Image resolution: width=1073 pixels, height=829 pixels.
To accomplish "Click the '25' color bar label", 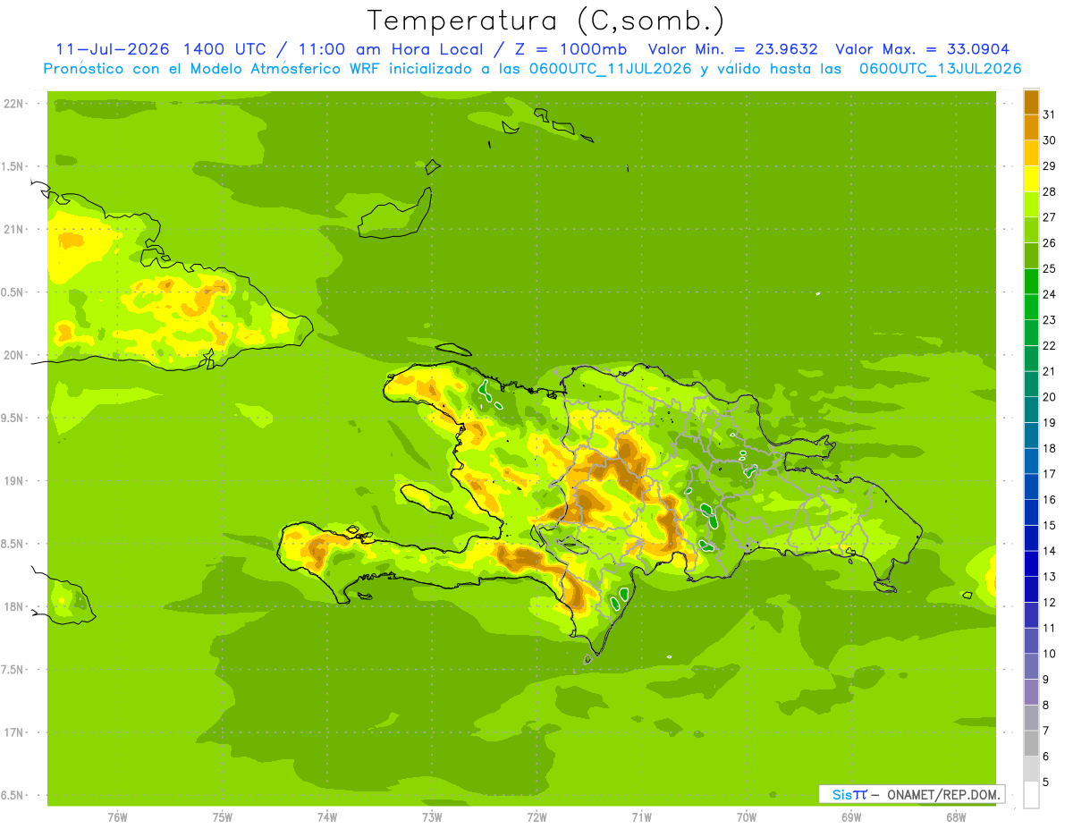I will pos(1050,268).
